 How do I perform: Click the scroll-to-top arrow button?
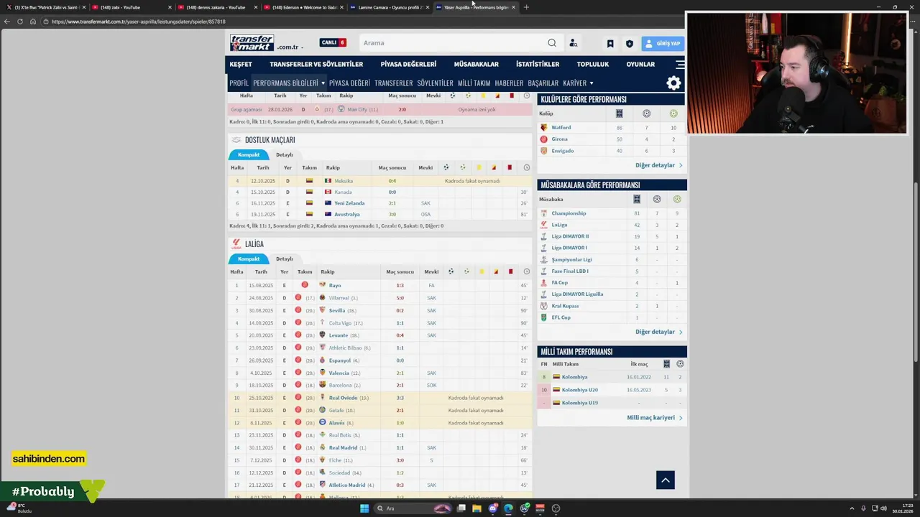pos(666,480)
